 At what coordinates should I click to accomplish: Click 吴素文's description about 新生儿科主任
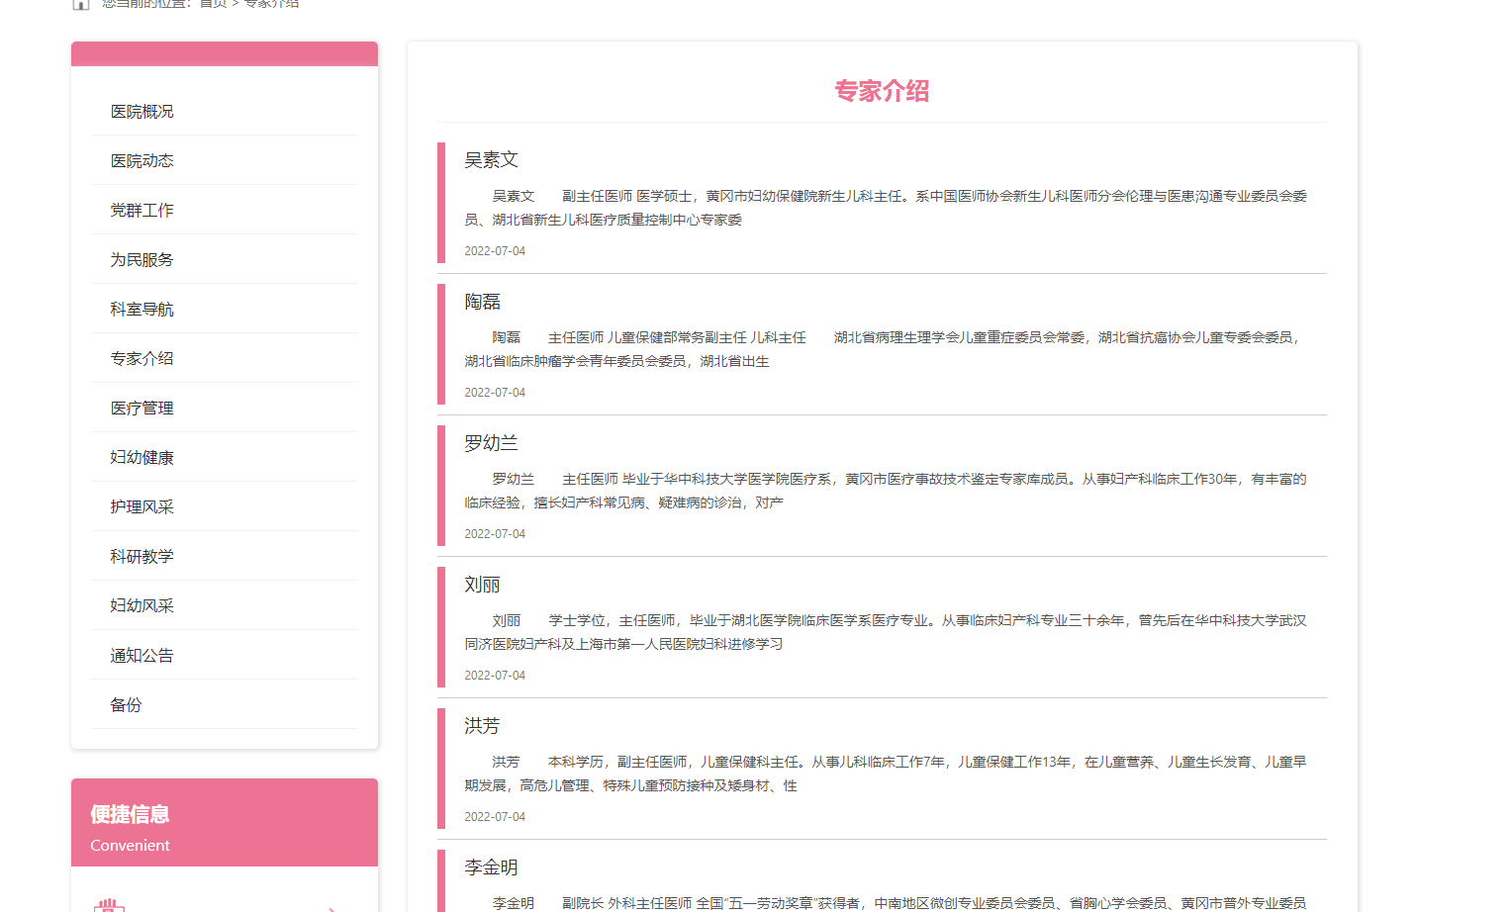(886, 208)
